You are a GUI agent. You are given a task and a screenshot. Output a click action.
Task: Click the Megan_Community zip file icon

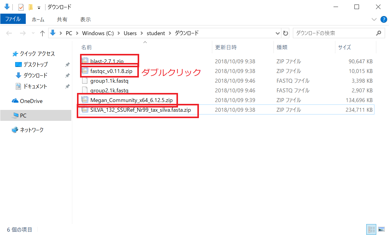[85, 100]
